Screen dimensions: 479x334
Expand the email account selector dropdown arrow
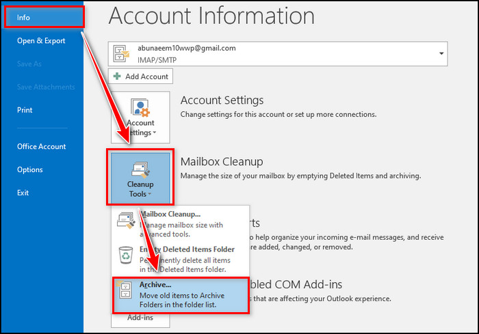coord(441,53)
